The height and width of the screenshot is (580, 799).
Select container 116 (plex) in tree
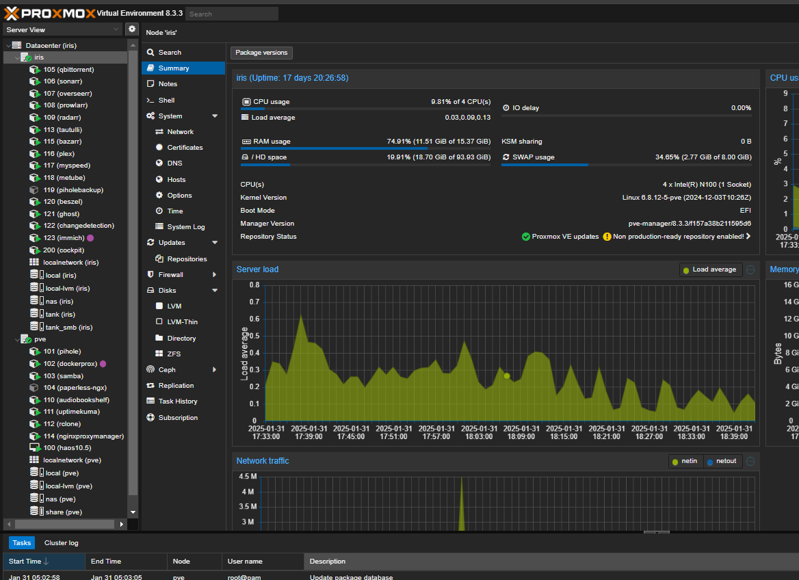(x=59, y=153)
